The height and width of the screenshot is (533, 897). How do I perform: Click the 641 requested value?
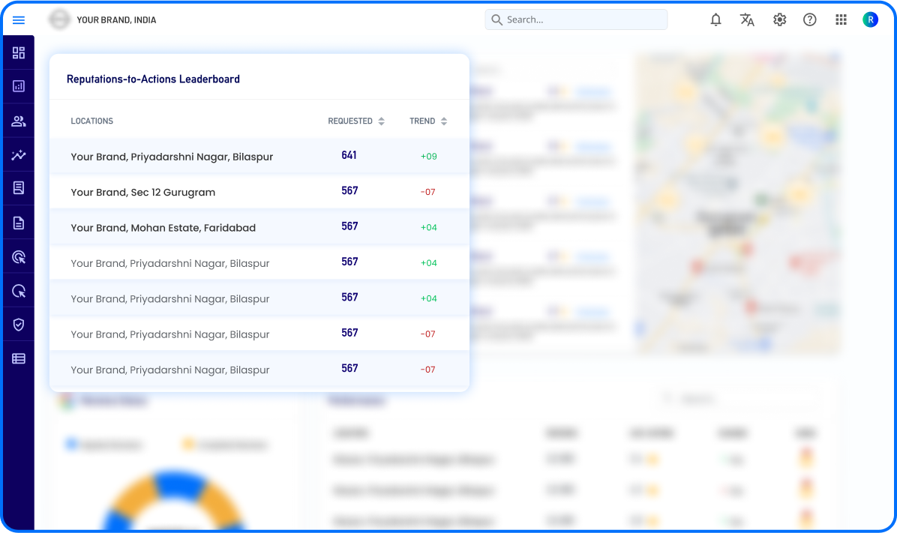349,156
